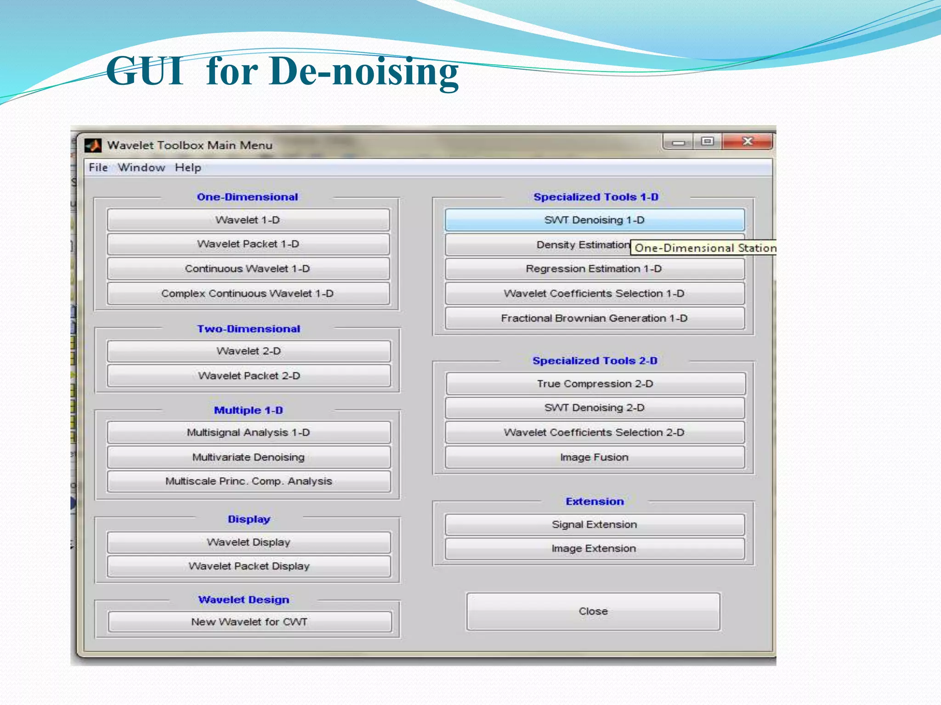Screen dimensions: 941x705
Task: Open Wavelet Coefficients Selection 2-D
Action: (x=595, y=432)
